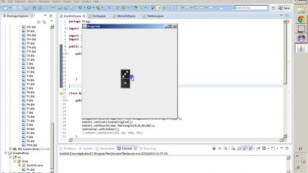Viewport: 308px width, 173px height.
Task: Click the domino tile in Drag test window
Action: point(125,79)
